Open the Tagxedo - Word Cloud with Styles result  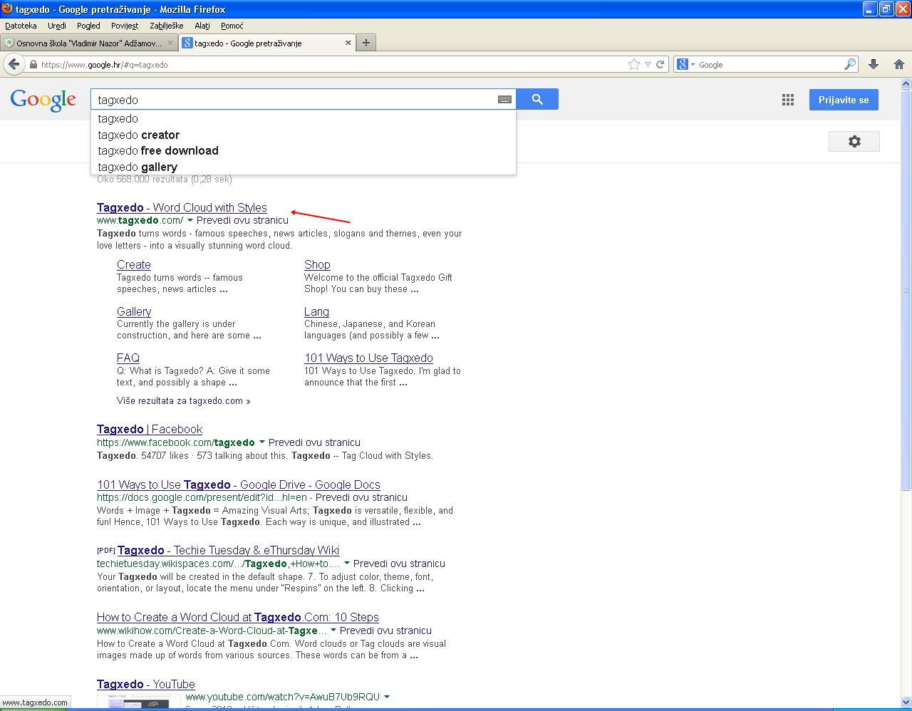click(182, 207)
